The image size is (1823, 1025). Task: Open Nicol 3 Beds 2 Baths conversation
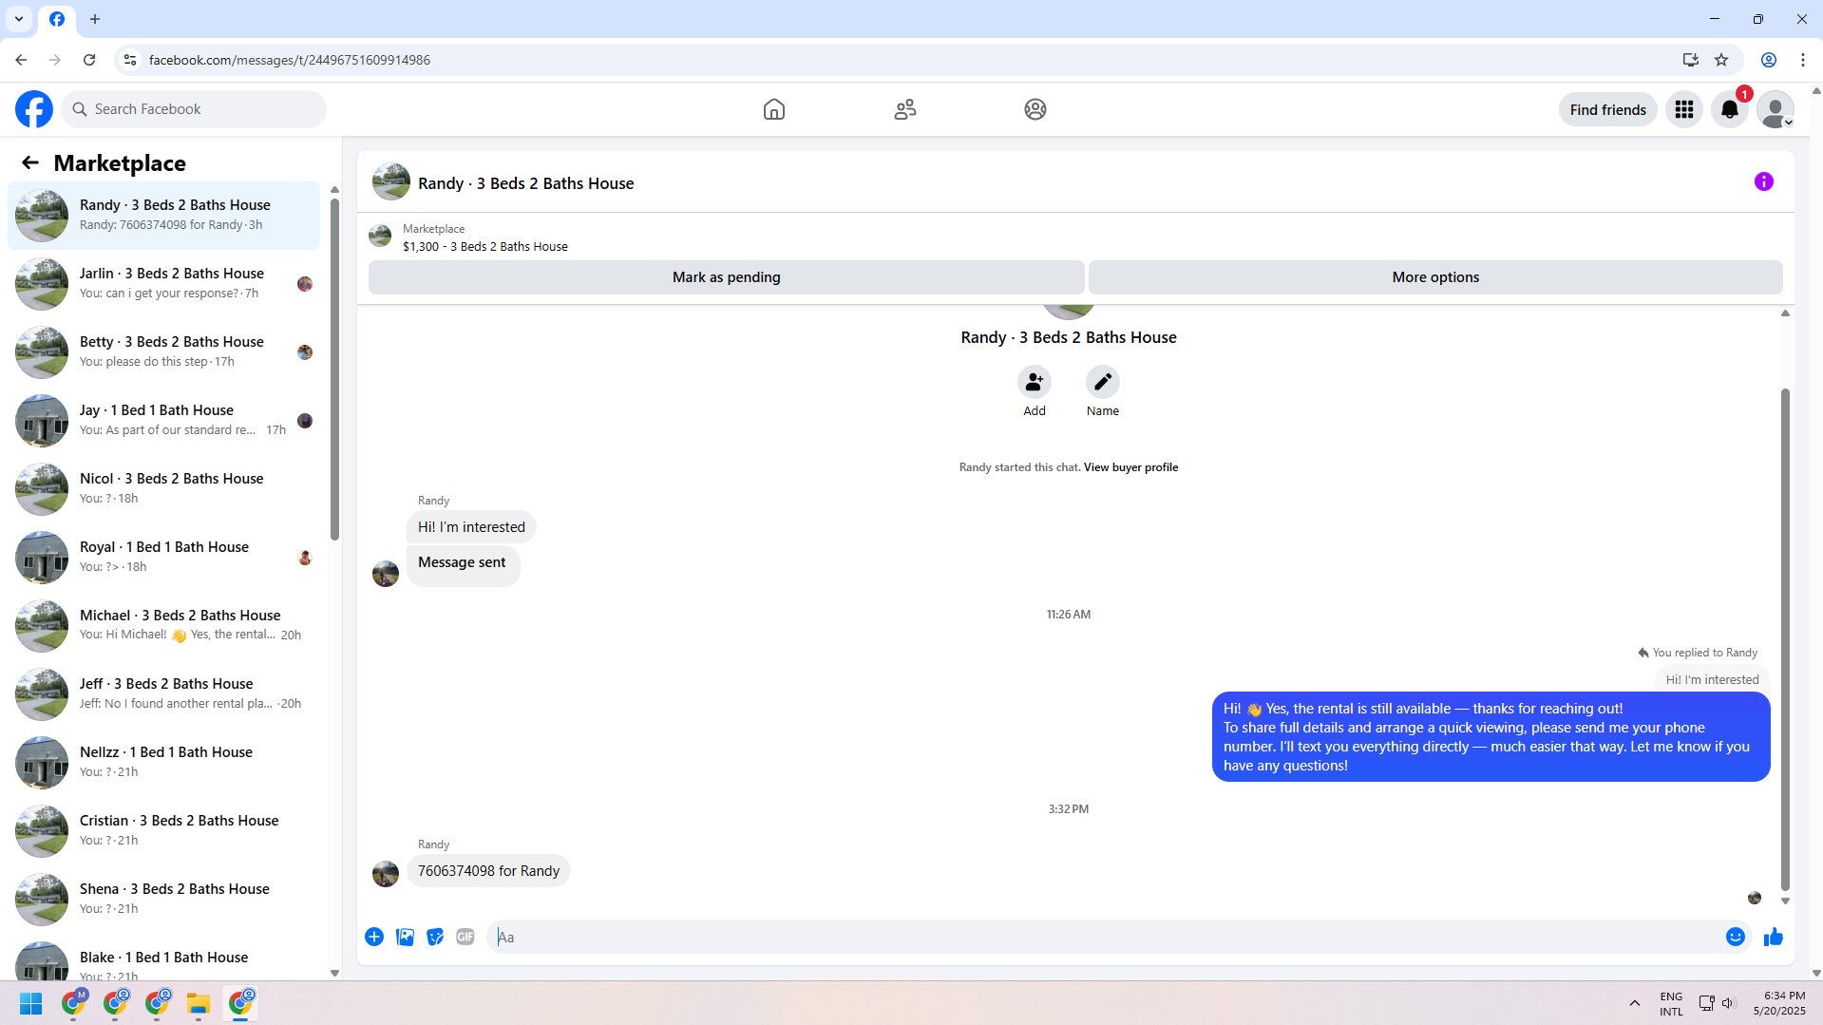[163, 488]
